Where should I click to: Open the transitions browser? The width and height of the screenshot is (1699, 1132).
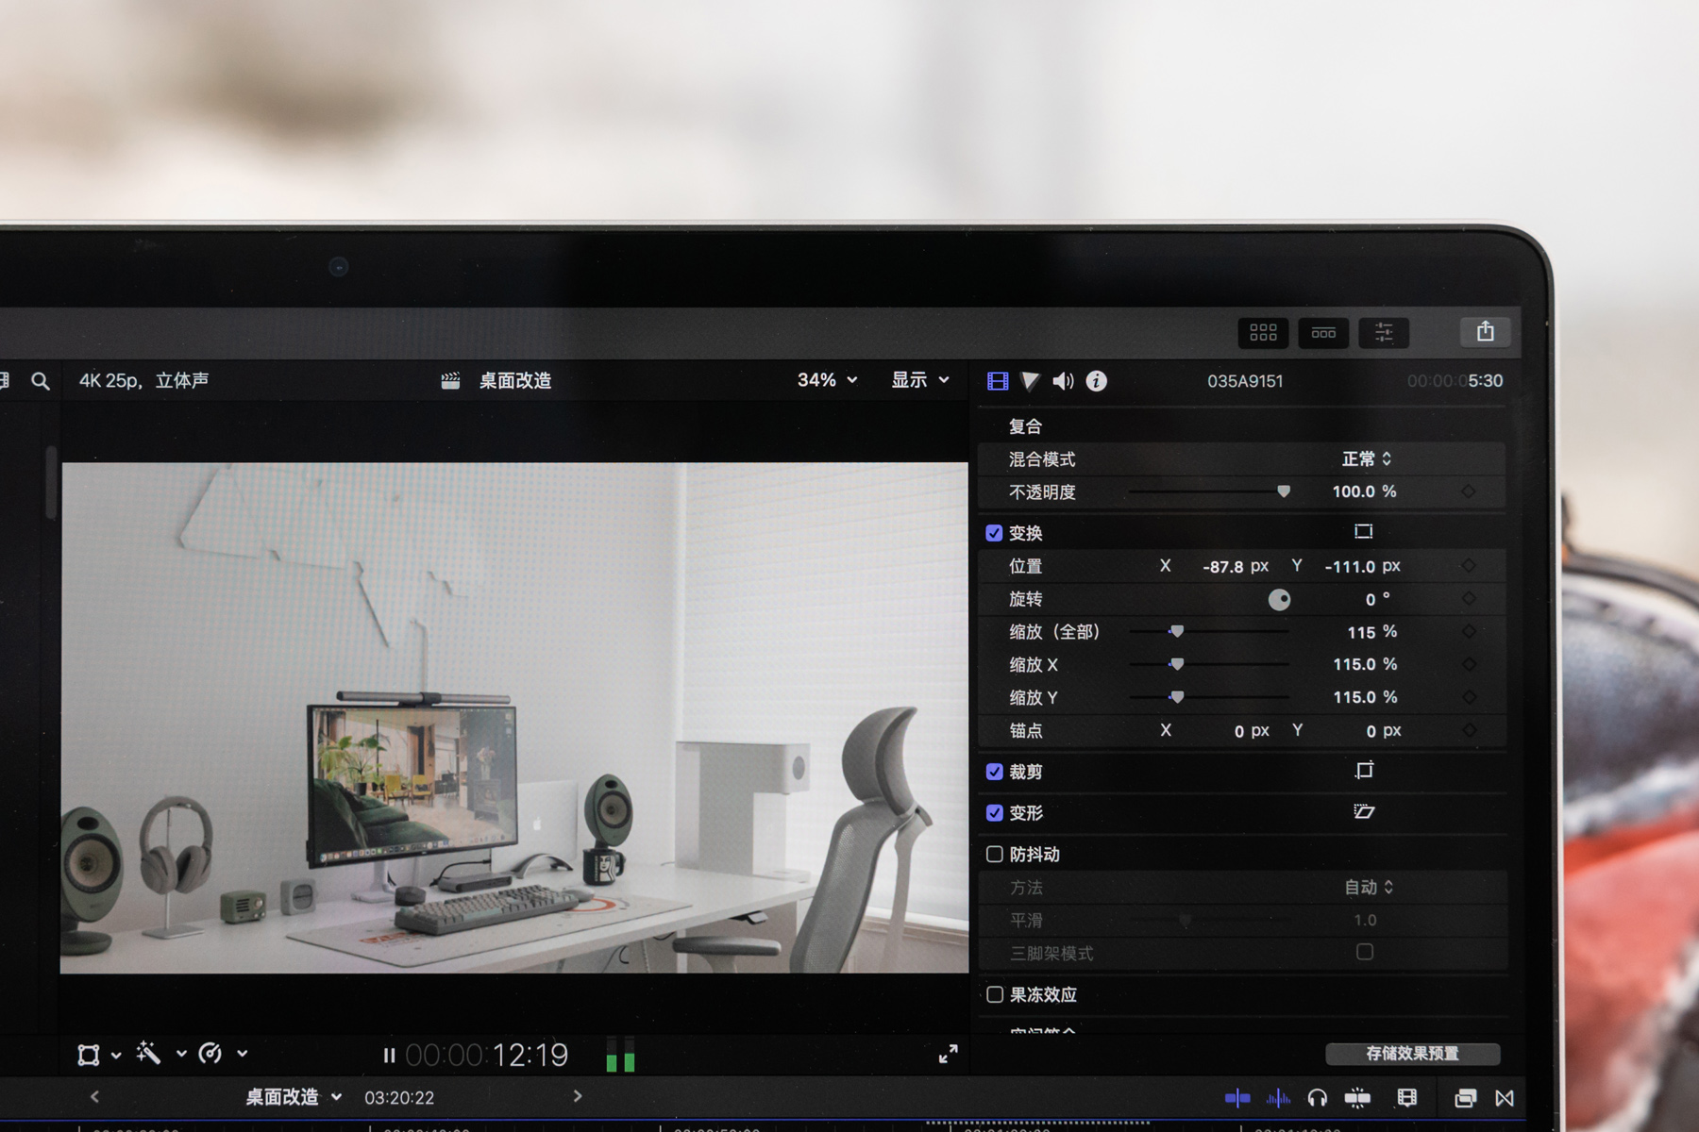[x=1505, y=1098]
